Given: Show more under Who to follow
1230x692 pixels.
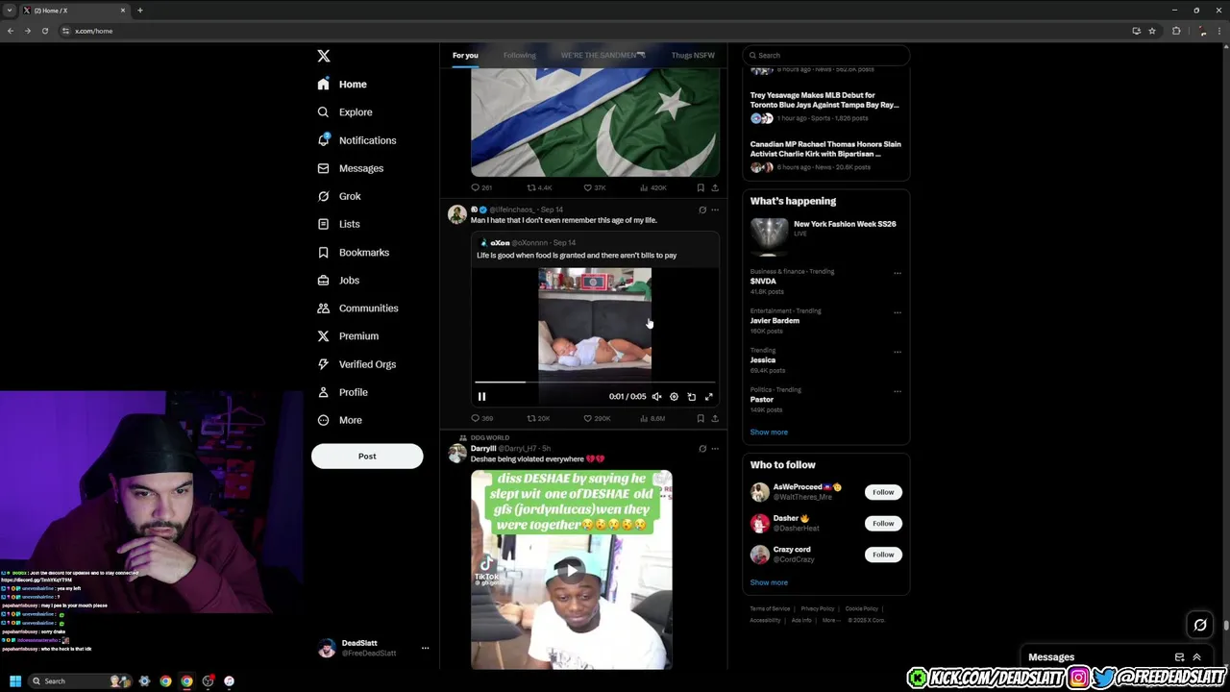Looking at the screenshot, I should tap(769, 582).
